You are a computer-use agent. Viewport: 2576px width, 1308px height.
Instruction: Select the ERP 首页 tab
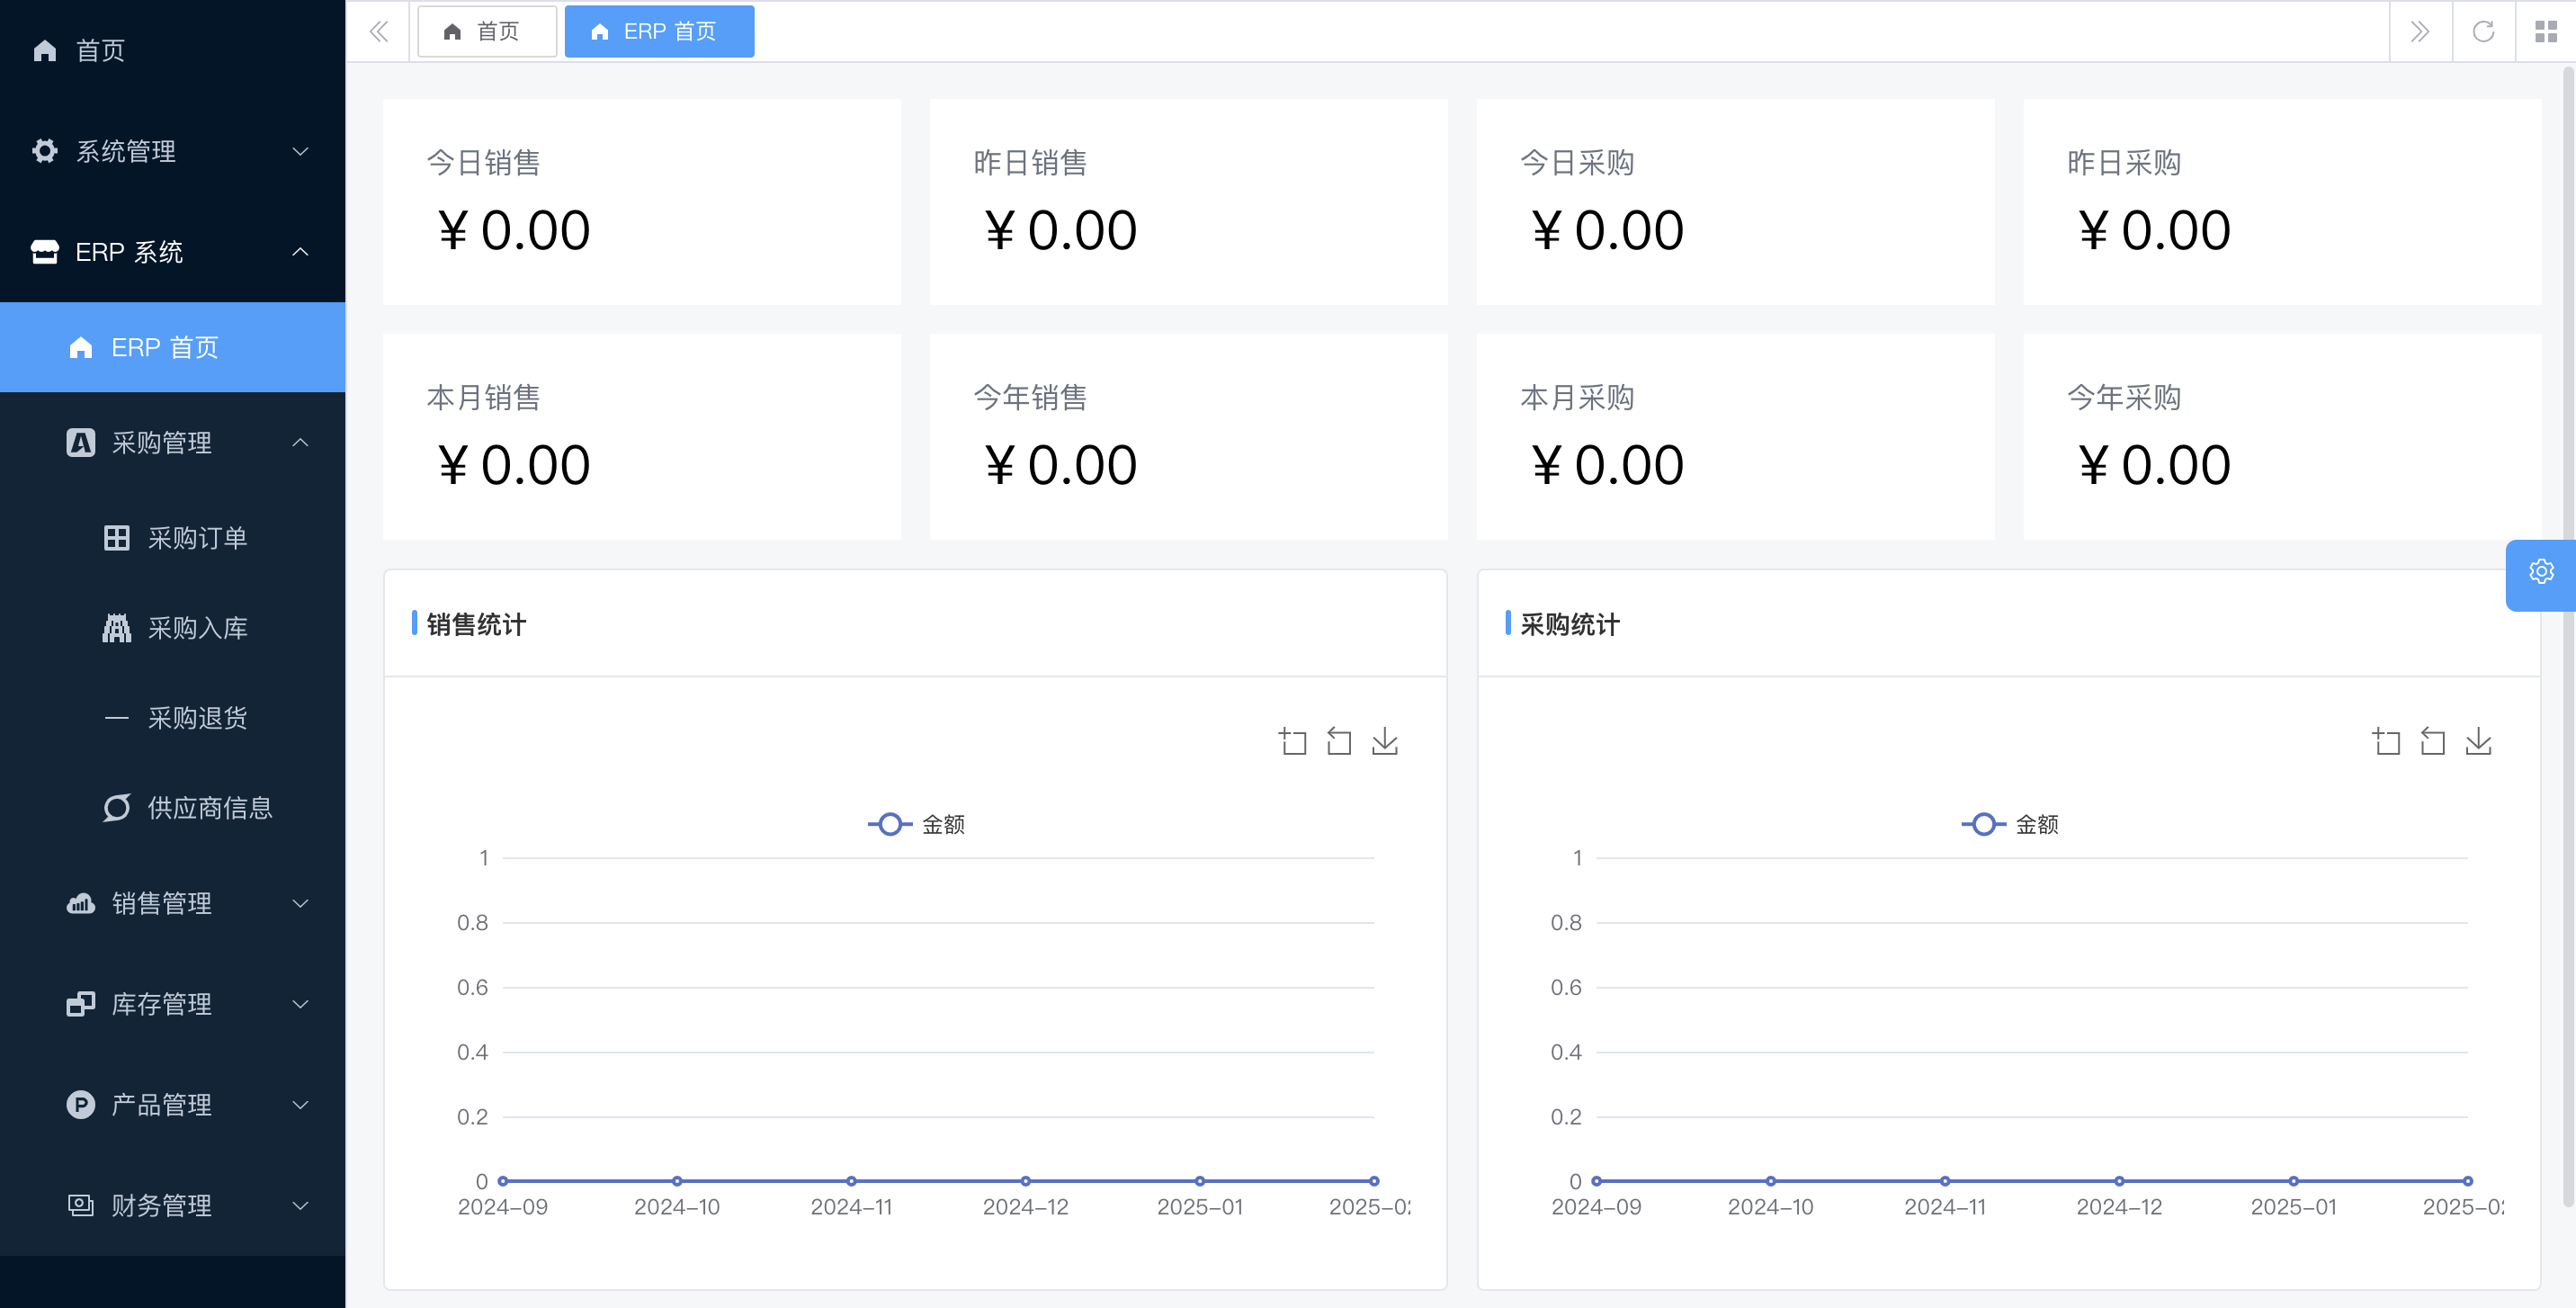658,31
